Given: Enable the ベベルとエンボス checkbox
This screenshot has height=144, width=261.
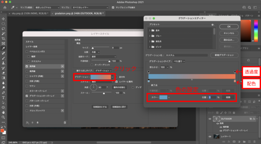Looking at the screenshot, I should point(27,52).
